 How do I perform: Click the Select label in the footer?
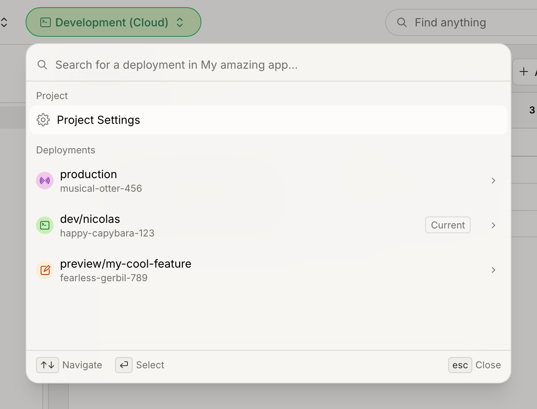(x=150, y=365)
